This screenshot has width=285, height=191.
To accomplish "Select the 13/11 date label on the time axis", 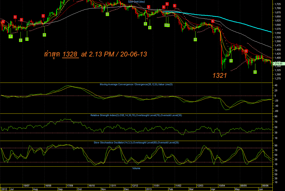I will (113, 186).
